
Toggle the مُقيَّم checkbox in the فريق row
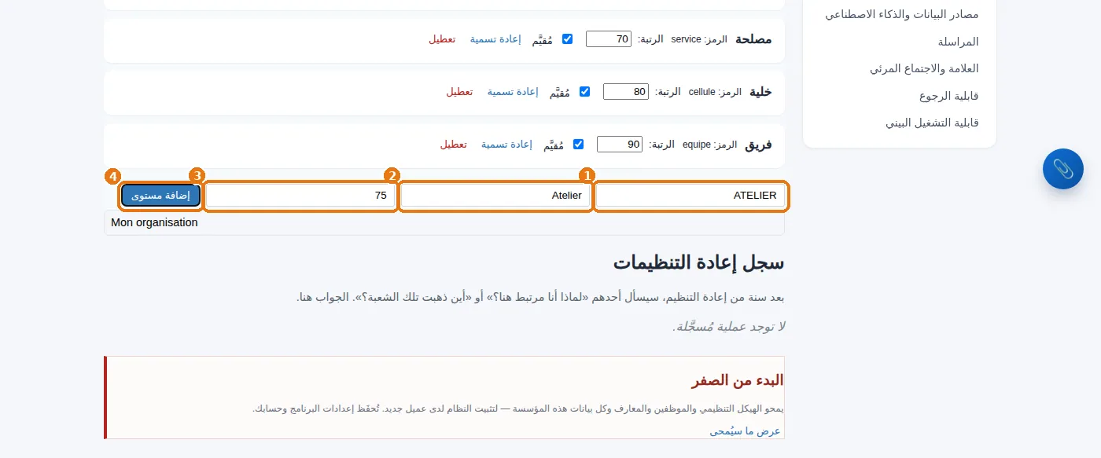[x=578, y=144]
